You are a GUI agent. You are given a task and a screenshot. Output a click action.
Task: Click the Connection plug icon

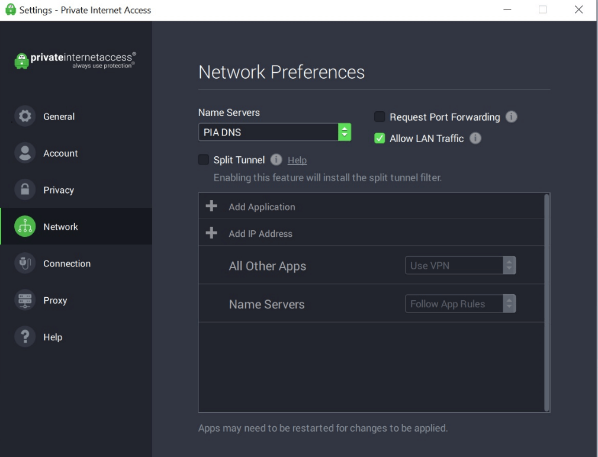25,263
